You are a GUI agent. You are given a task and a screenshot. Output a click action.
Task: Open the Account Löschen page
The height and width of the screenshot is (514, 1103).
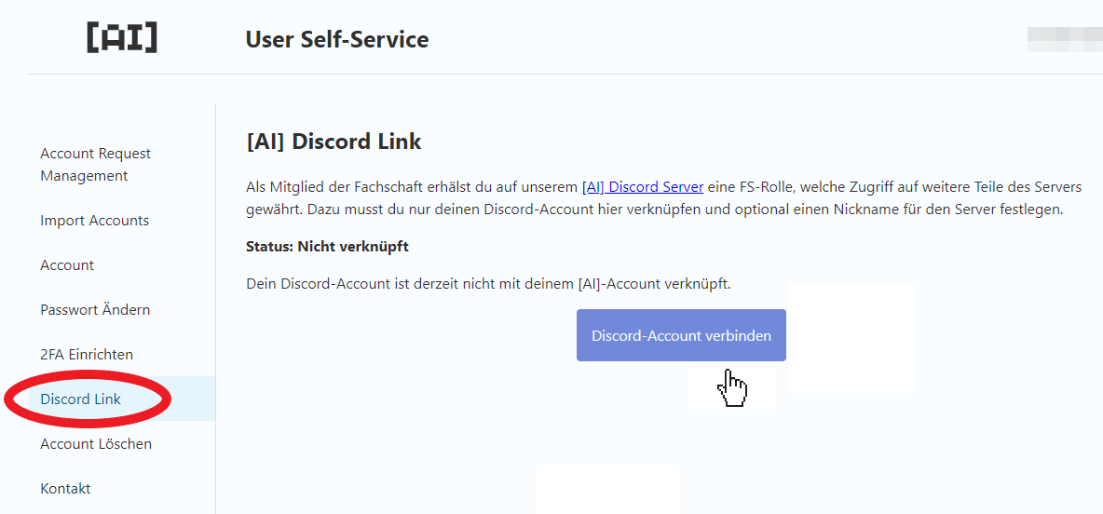96,443
